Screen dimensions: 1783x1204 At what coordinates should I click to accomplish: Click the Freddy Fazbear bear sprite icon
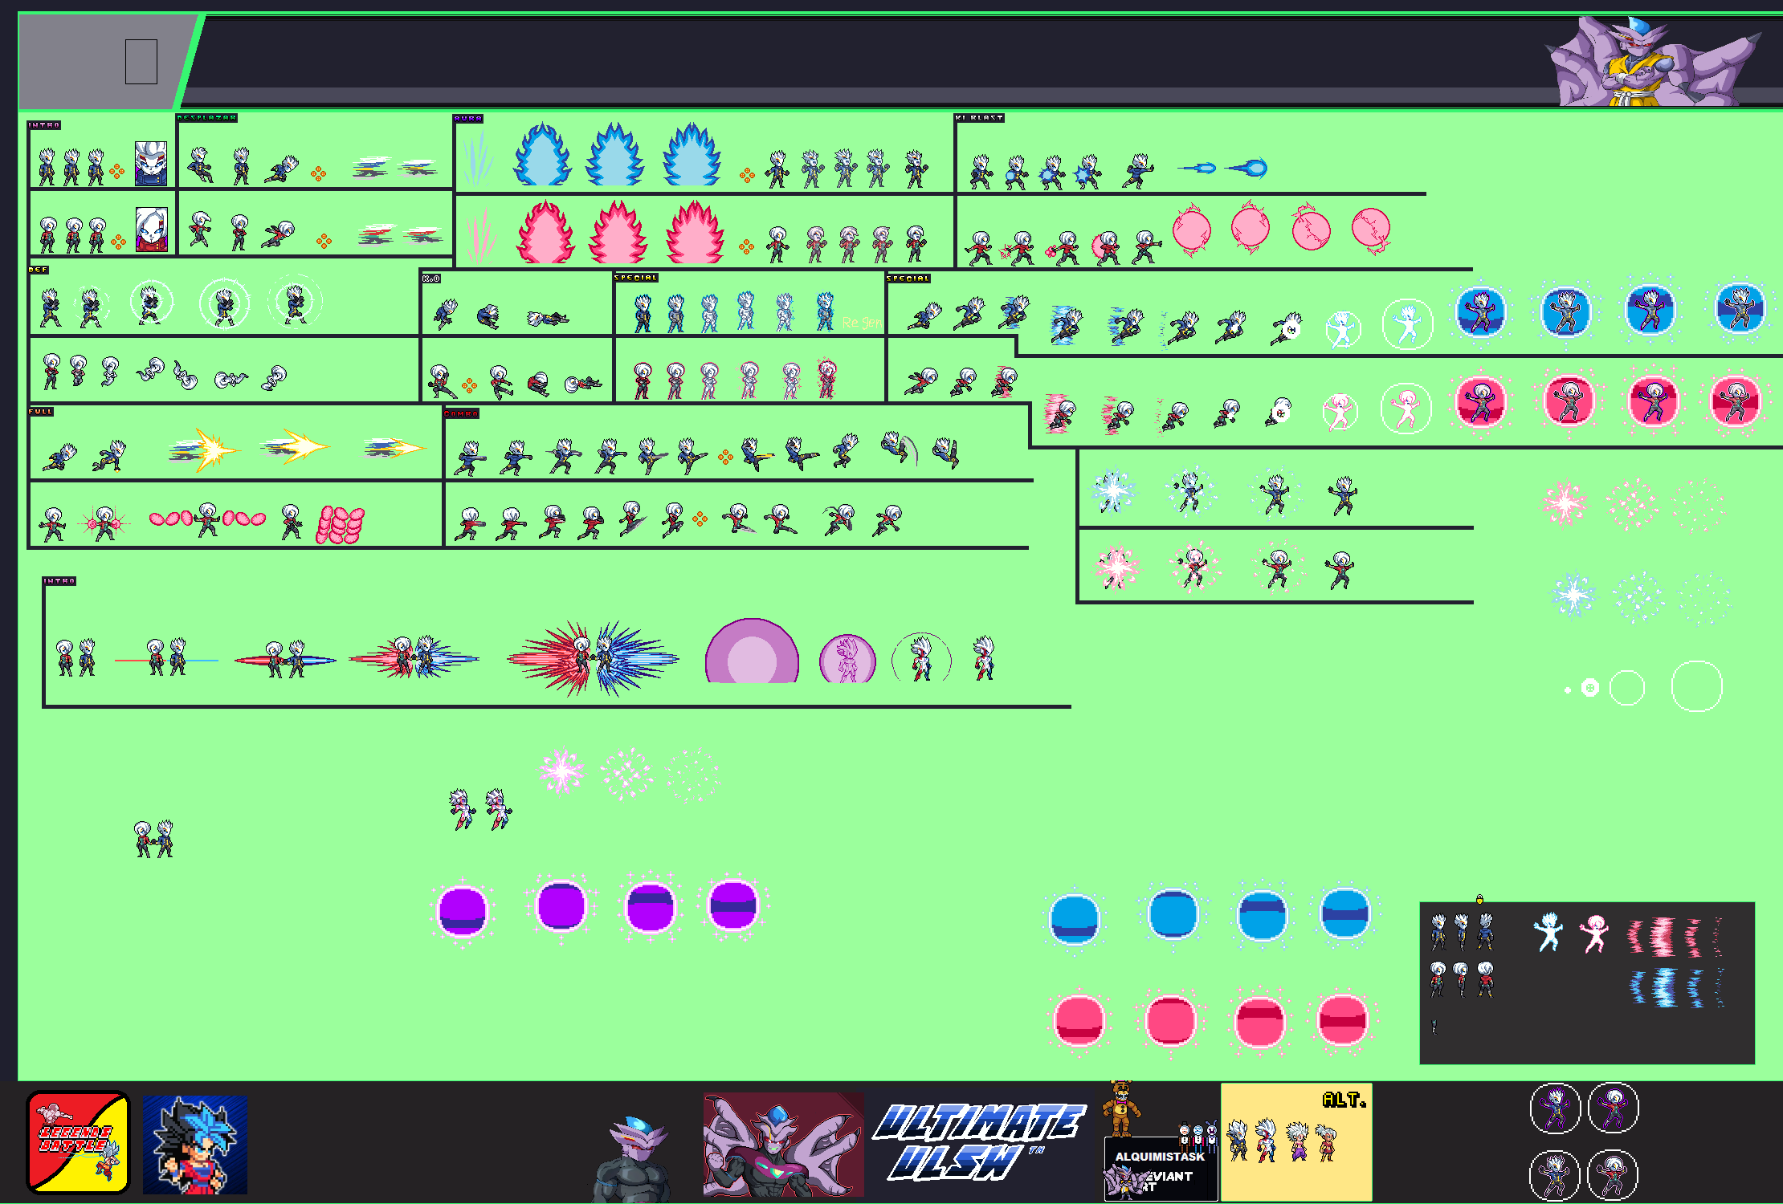tap(1120, 1108)
